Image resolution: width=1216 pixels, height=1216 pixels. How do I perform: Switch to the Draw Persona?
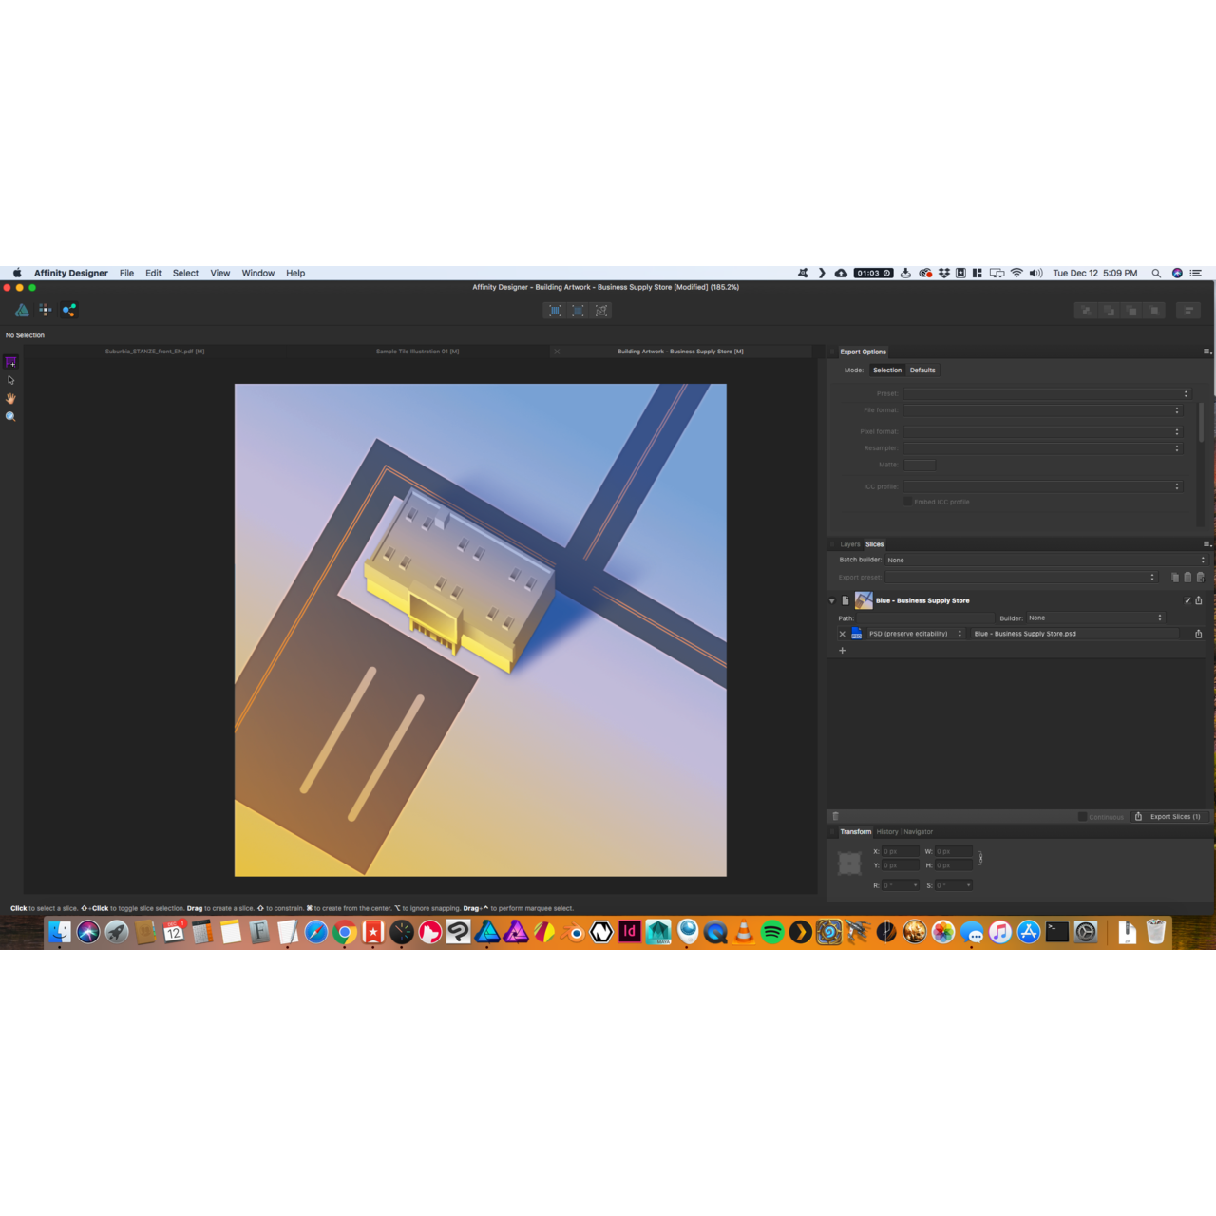[x=21, y=310]
